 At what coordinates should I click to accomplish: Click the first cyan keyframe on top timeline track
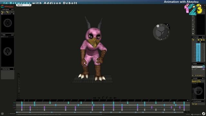[22, 103]
